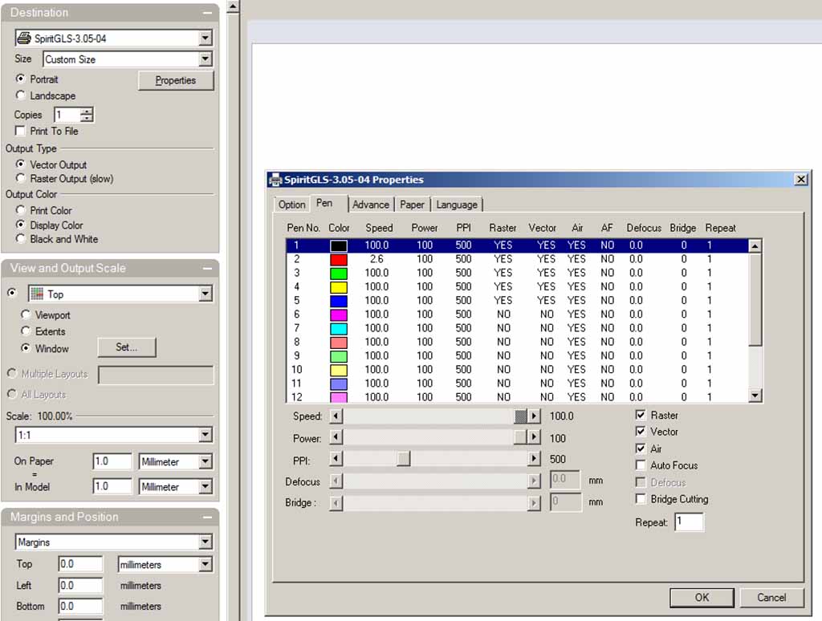Click the PPI slider thumb

pyautogui.click(x=404, y=459)
